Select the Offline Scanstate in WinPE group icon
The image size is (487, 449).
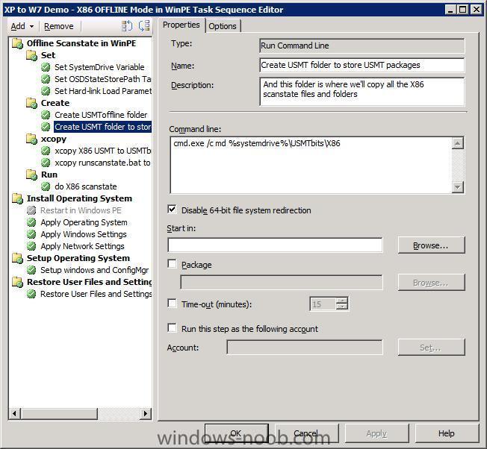click(17, 43)
